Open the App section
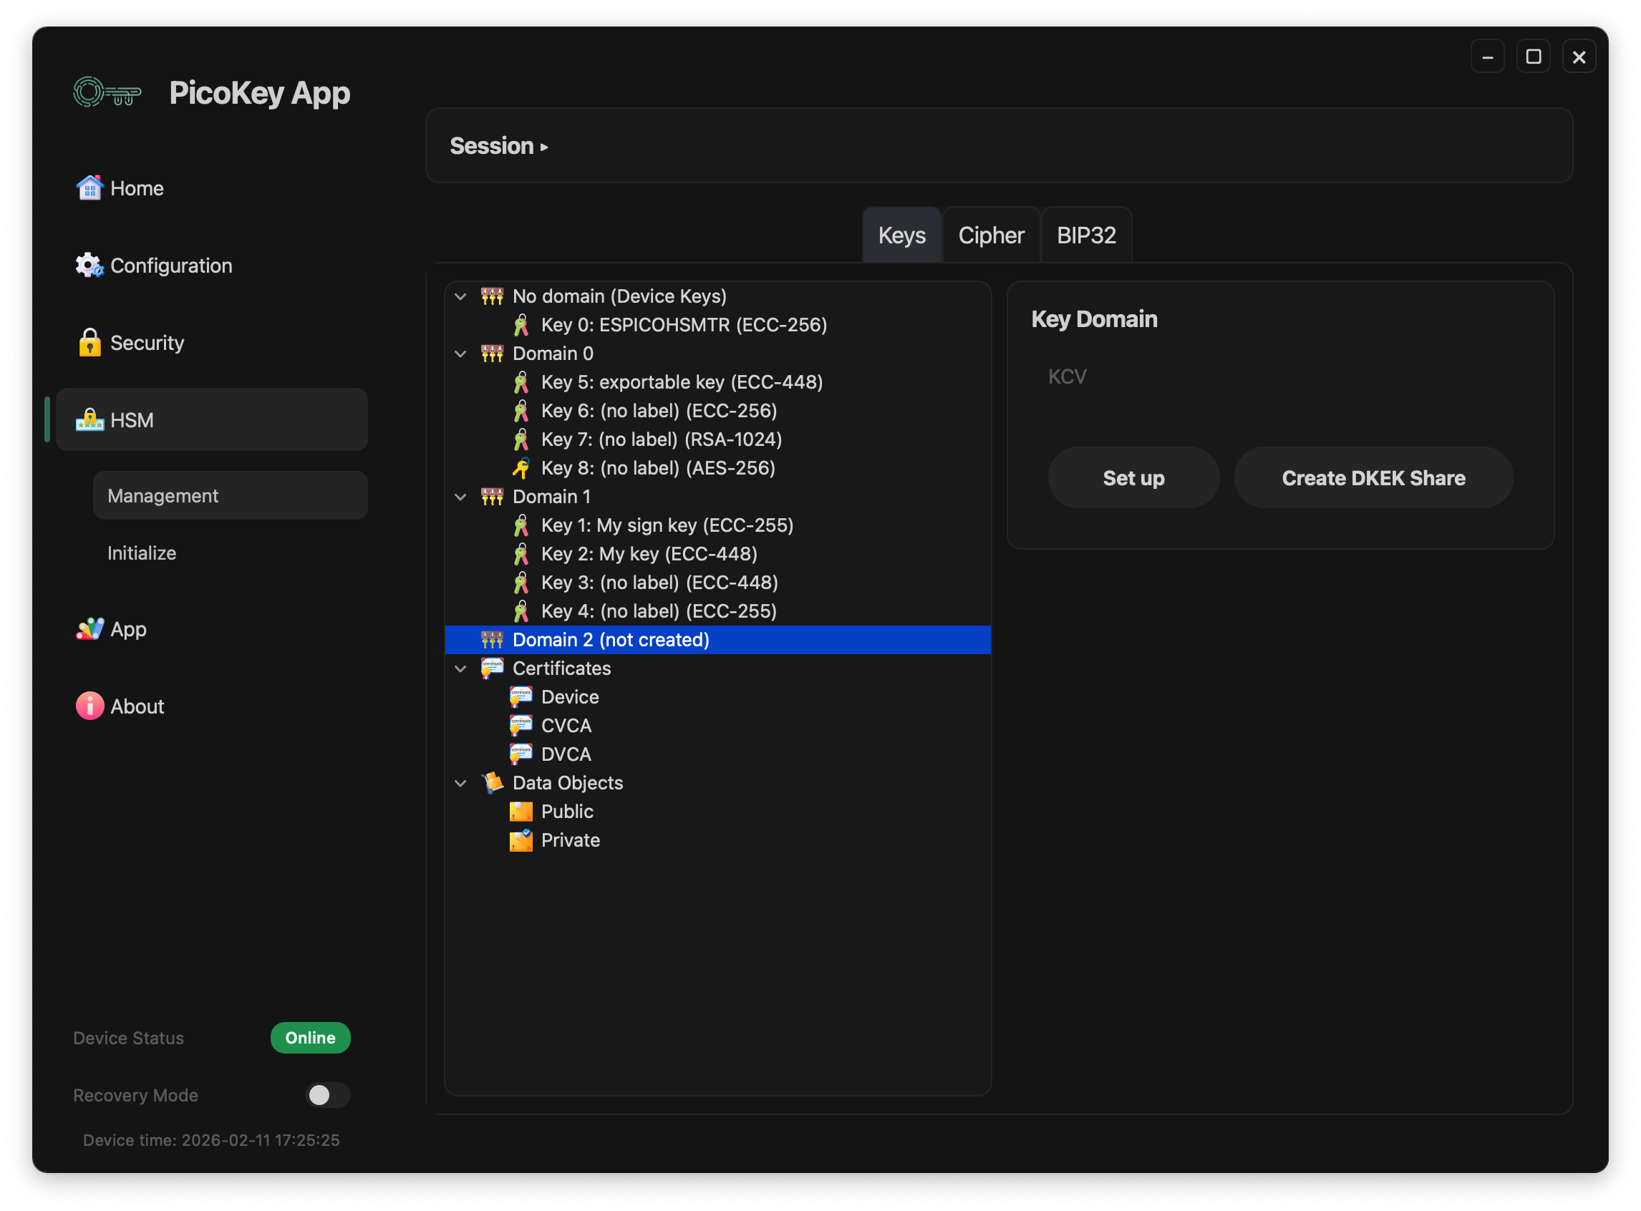Screen dimensions: 1641x1211 point(127,629)
